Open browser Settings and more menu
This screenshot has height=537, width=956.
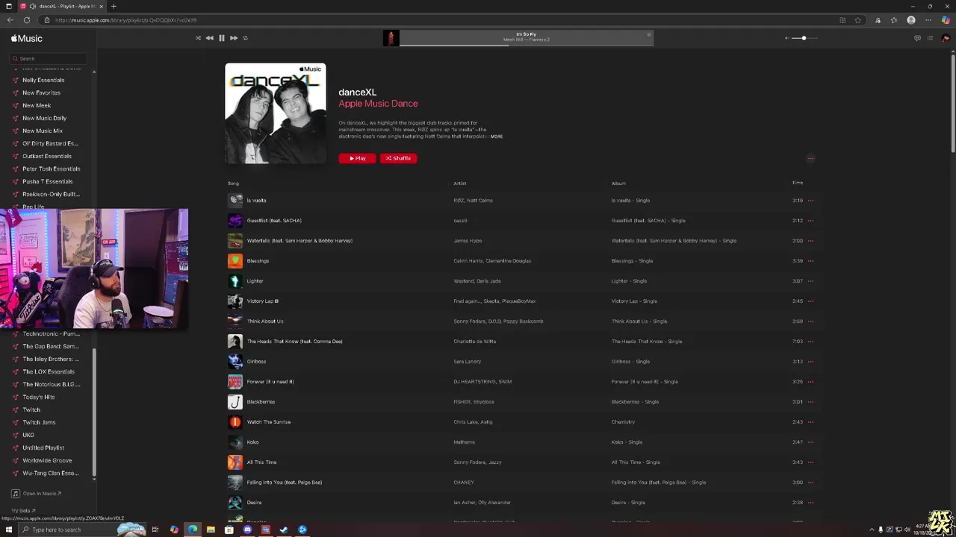click(928, 20)
